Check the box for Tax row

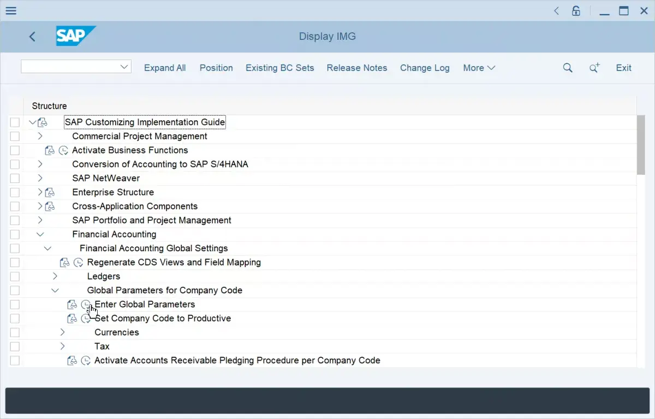tap(15, 346)
